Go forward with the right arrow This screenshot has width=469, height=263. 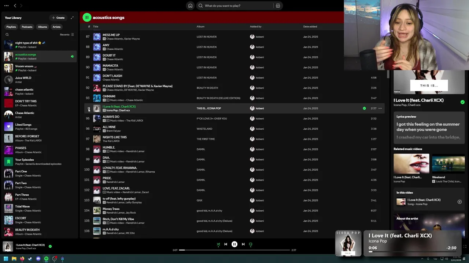point(21,5)
